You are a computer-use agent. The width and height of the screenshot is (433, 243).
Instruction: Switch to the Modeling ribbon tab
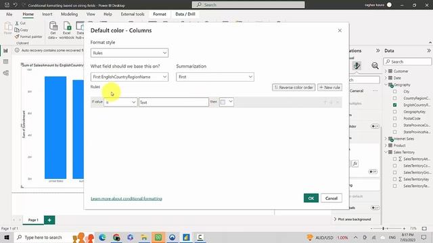(x=69, y=14)
